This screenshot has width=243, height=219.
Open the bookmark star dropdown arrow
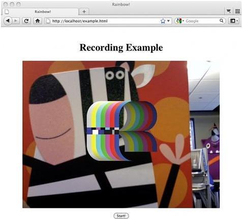(x=168, y=21)
